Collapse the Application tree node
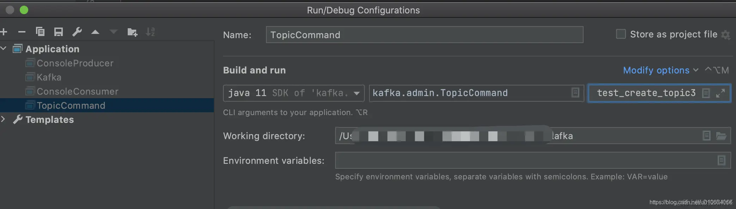 4,48
